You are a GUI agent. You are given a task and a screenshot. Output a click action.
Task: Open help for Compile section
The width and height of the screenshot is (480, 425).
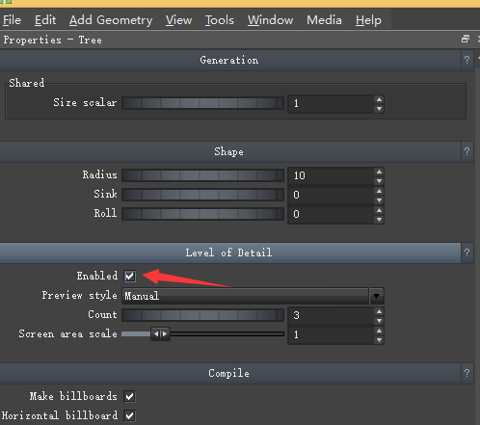tap(467, 373)
